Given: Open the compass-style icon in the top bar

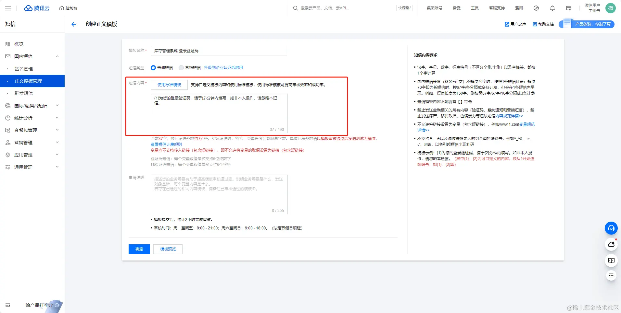Looking at the screenshot, I should click(536, 8).
